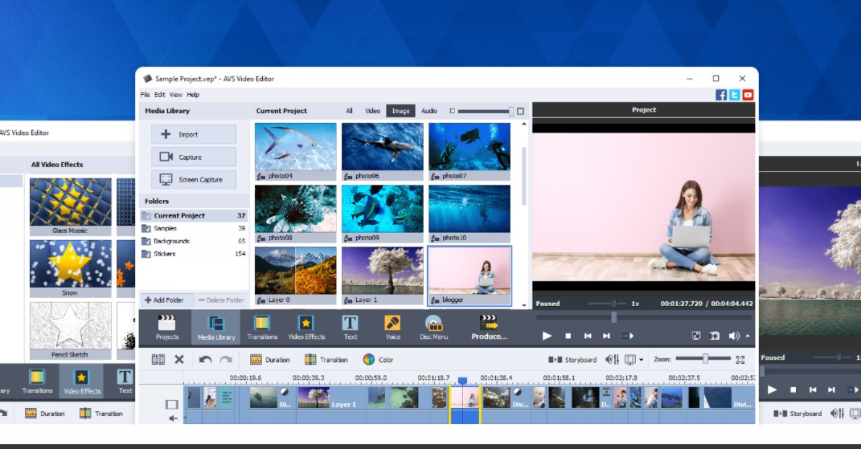The height and width of the screenshot is (449, 861).
Task: Switch to the Media Library section
Action: coord(215,328)
